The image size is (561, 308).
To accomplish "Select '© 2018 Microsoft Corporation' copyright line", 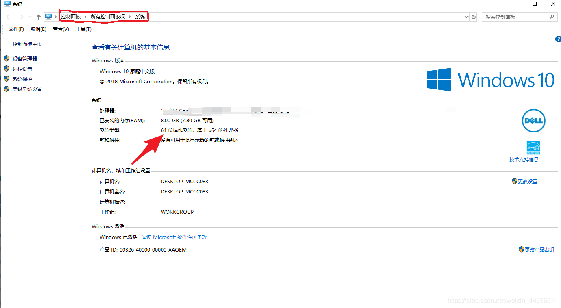I will click(x=155, y=82).
